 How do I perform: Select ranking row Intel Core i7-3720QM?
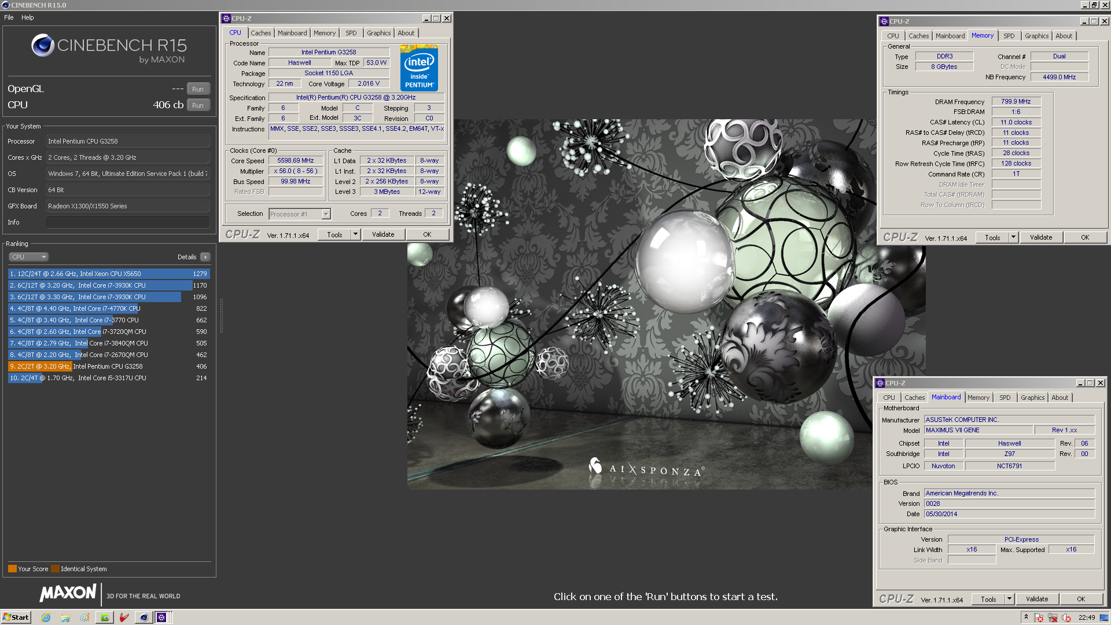109,332
